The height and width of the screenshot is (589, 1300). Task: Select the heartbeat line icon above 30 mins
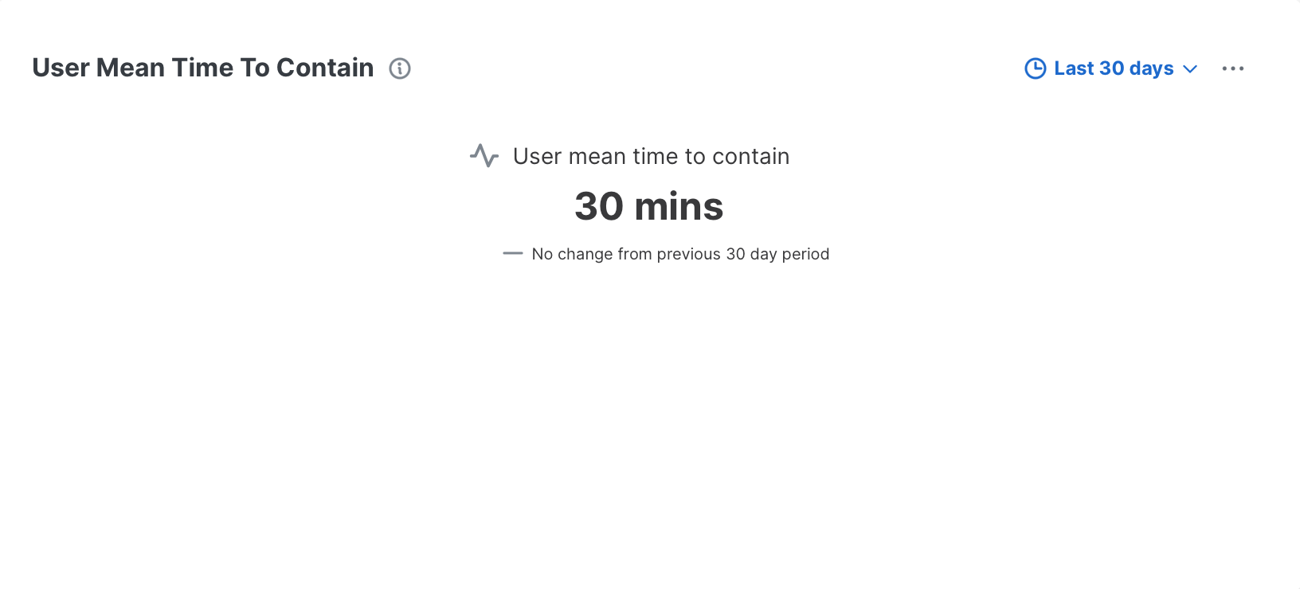pyautogui.click(x=484, y=156)
